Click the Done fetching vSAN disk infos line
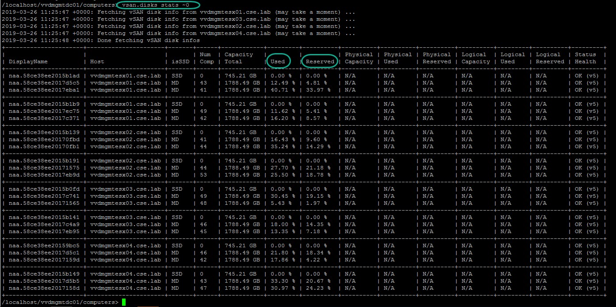 [101, 40]
